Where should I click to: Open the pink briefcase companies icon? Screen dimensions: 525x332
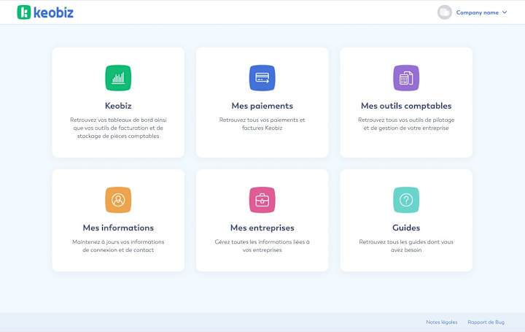[x=262, y=200]
